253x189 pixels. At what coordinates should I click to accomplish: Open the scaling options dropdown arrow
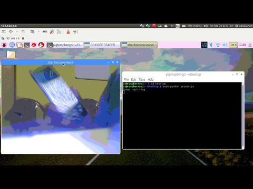click(17, 31)
